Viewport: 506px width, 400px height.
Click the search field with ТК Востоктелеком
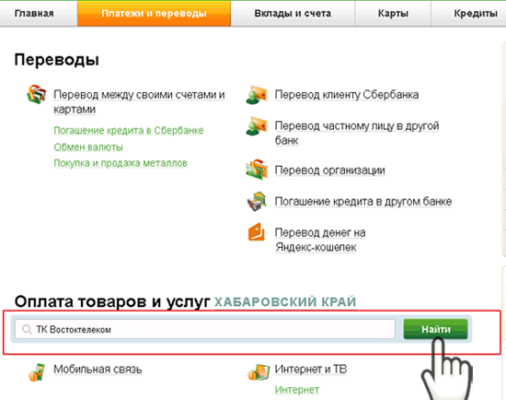click(205, 329)
